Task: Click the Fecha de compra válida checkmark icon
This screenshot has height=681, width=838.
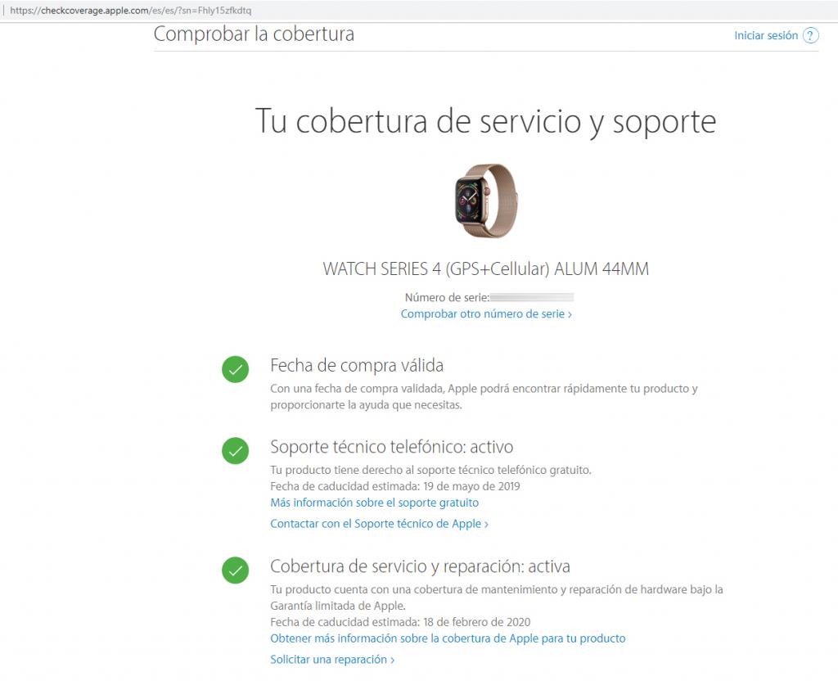Action: (235, 369)
